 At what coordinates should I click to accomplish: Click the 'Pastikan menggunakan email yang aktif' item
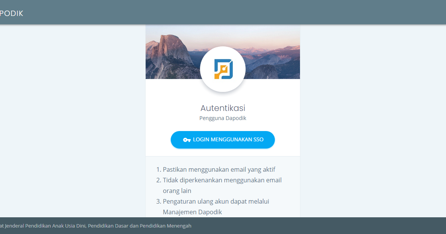point(219,169)
